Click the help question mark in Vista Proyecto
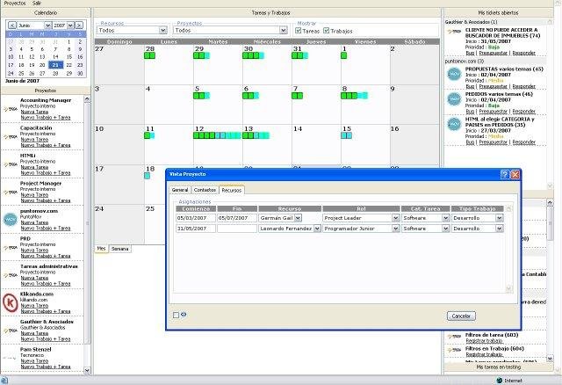562x385 pixels. [x=504, y=175]
